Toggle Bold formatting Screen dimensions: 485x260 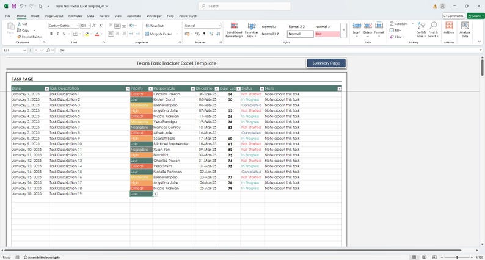[x=51, y=34]
